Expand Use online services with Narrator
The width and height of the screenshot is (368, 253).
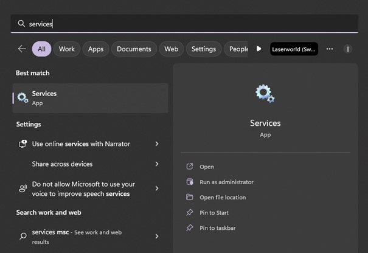(157, 144)
